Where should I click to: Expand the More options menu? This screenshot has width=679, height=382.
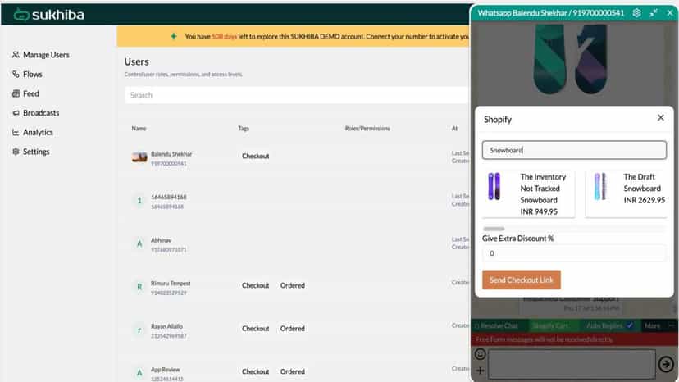[653, 325]
